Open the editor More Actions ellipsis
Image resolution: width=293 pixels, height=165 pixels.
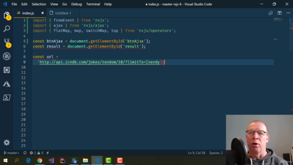(x=288, y=13)
